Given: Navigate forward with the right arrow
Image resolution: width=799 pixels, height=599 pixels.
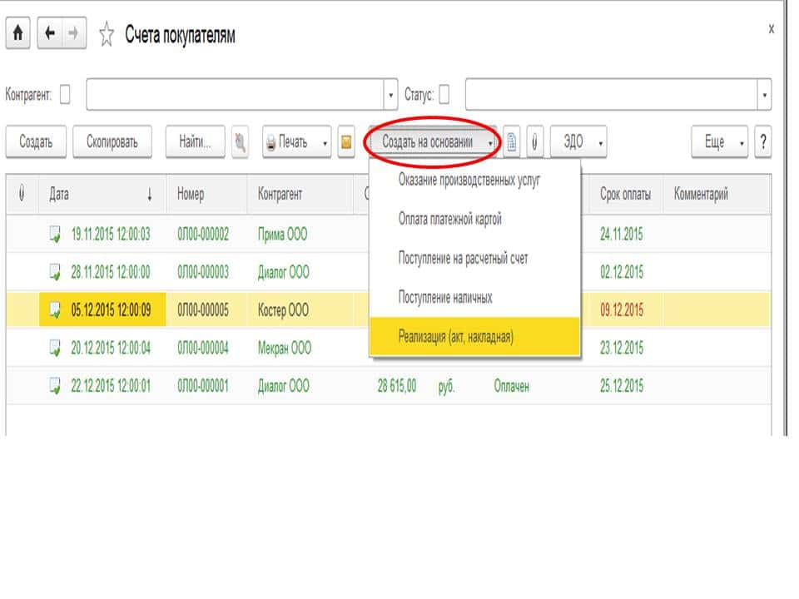Looking at the screenshot, I should coord(74,33).
